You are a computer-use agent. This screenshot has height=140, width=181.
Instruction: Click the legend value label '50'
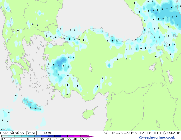tap(89, 139)
